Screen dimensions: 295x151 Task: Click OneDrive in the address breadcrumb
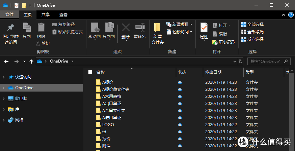pyautogui.click(x=59, y=61)
